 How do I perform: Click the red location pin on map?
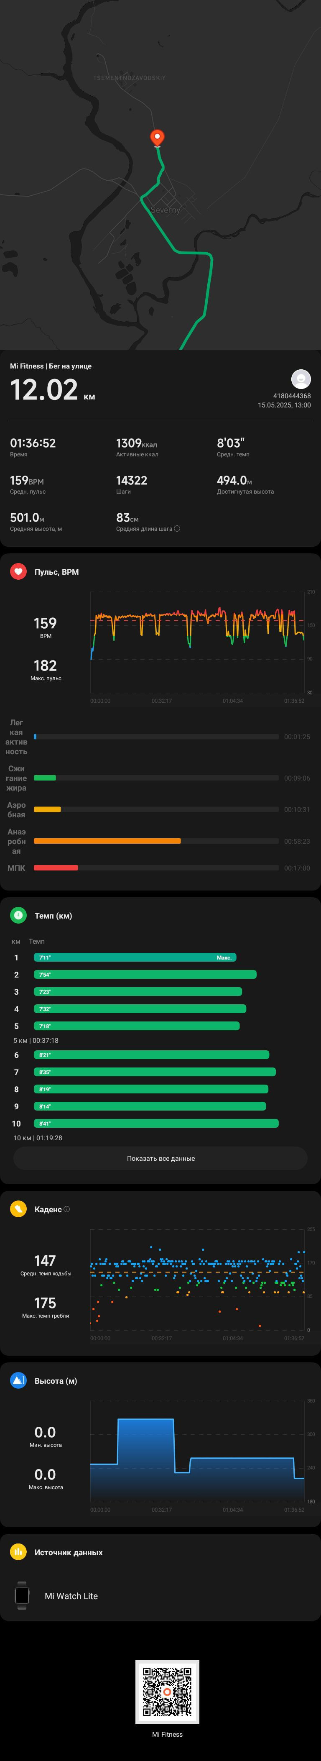click(x=157, y=138)
